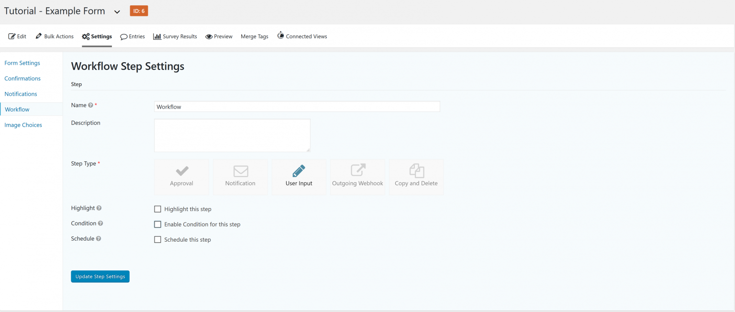The width and height of the screenshot is (735, 312).
Task: Open Confirmations settings in the sidebar
Action: 22,78
